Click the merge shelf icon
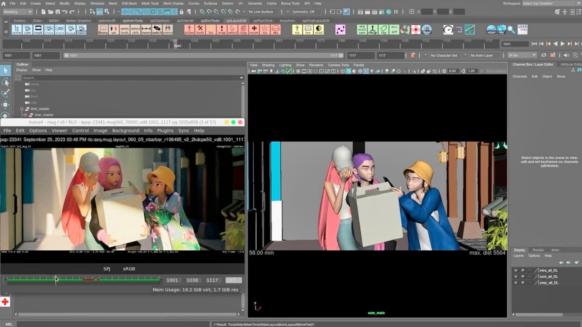The width and height of the screenshot is (582, 327). (x=373, y=30)
